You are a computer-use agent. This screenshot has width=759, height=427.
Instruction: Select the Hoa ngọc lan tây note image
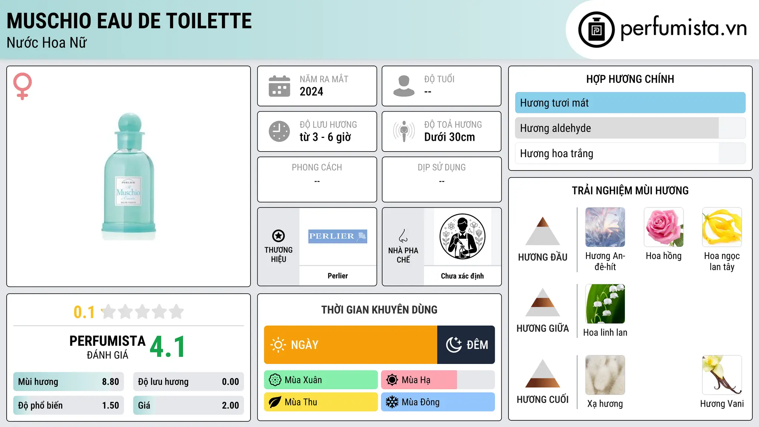coord(722,227)
